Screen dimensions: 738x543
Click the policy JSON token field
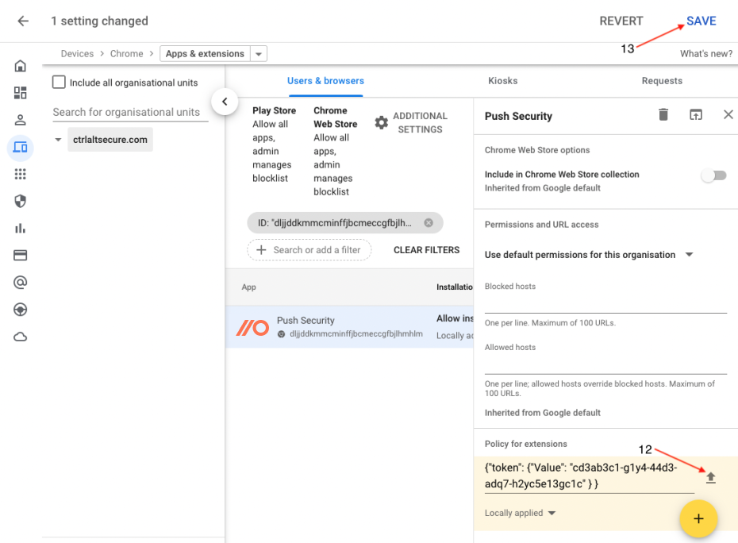[590, 476]
